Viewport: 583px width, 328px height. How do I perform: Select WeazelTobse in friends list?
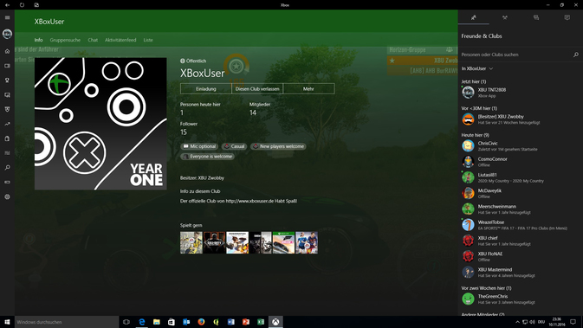pos(520,225)
